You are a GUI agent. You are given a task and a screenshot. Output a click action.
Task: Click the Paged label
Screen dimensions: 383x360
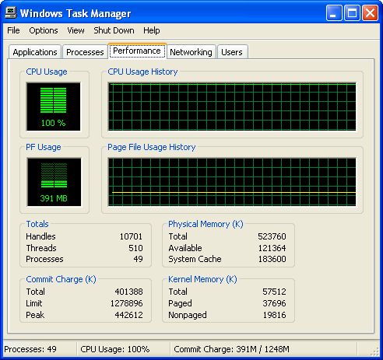180,303
